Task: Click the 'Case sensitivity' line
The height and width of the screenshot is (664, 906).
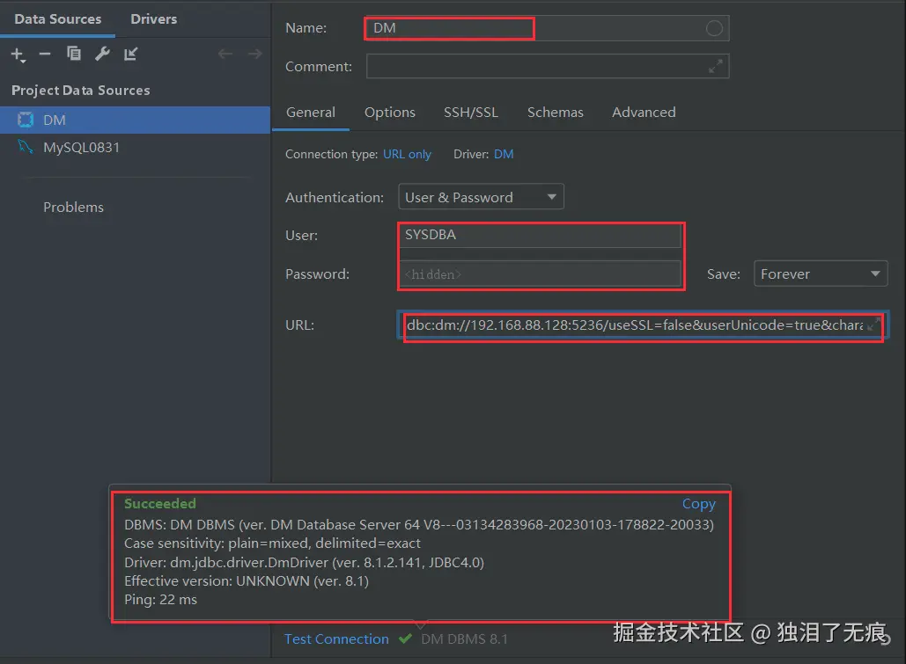Action: coord(272,544)
